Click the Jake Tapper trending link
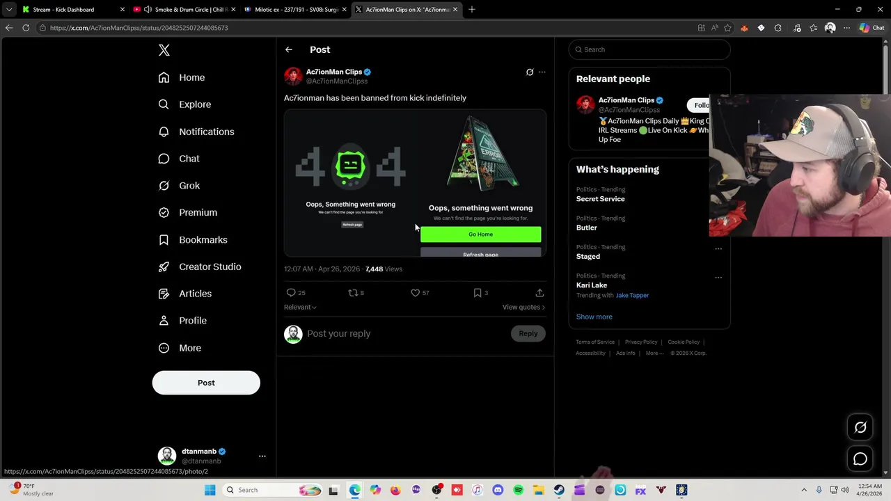891x501 pixels. [632, 295]
